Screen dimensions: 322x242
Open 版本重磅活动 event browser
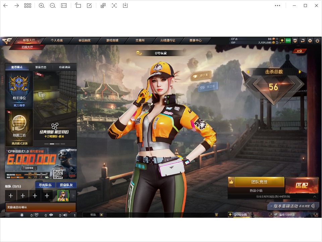click(293, 206)
